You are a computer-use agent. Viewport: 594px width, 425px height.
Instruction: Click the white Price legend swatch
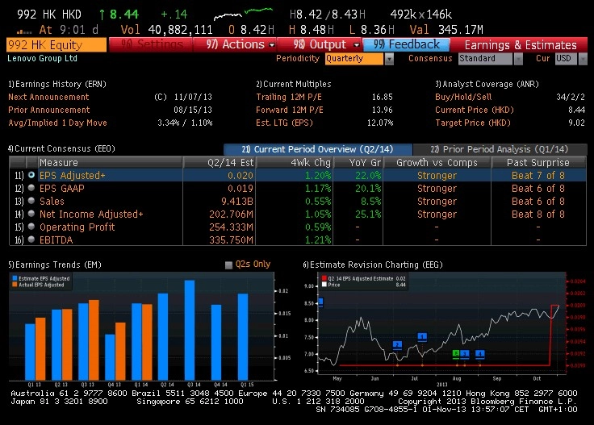click(x=324, y=285)
